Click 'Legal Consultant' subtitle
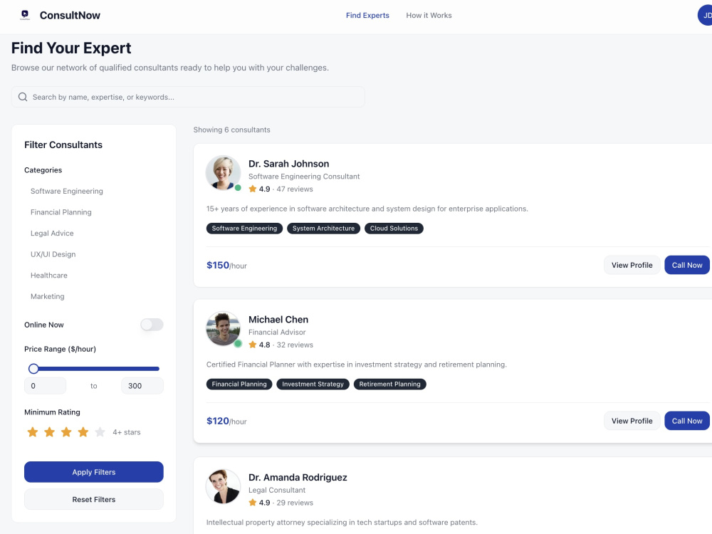 [277, 490]
